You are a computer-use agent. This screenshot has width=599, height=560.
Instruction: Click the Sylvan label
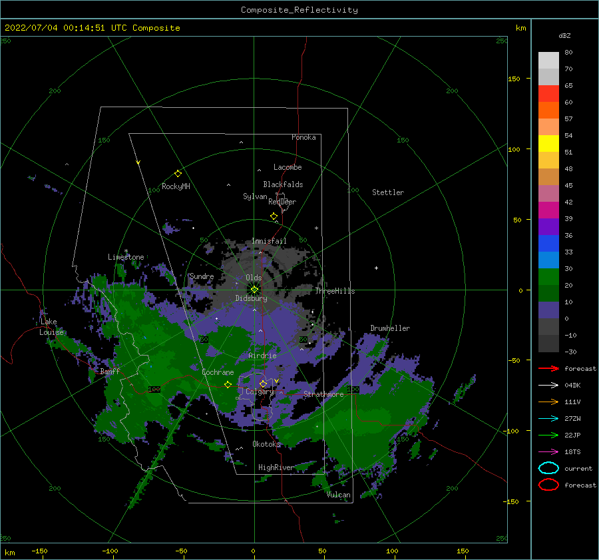(x=255, y=196)
